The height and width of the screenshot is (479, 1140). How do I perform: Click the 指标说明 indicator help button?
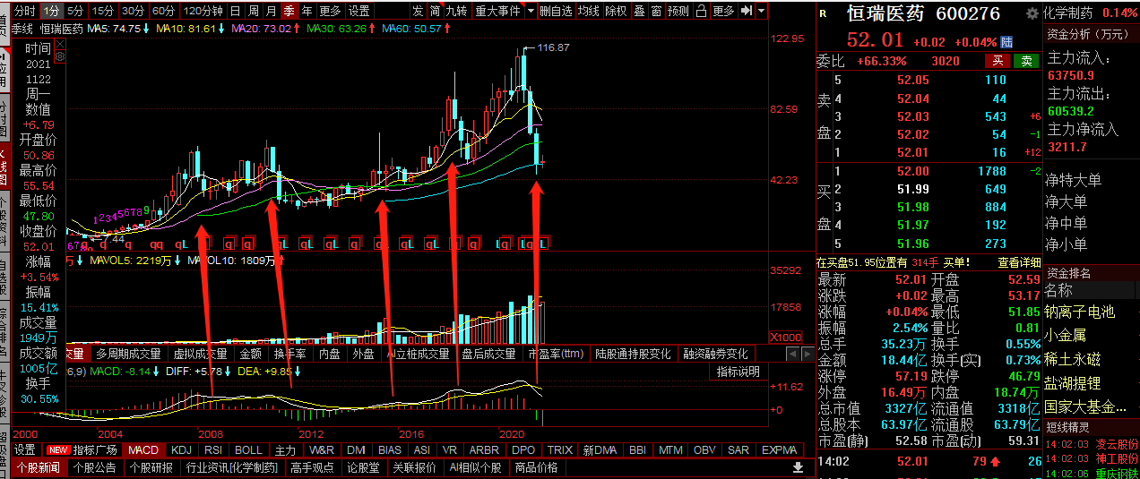click(738, 372)
